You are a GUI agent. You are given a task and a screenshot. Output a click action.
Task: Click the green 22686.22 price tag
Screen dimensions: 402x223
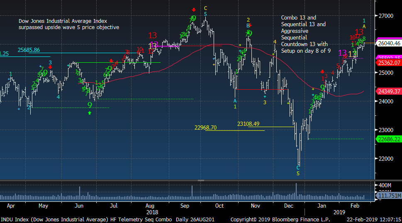(389, 139)
